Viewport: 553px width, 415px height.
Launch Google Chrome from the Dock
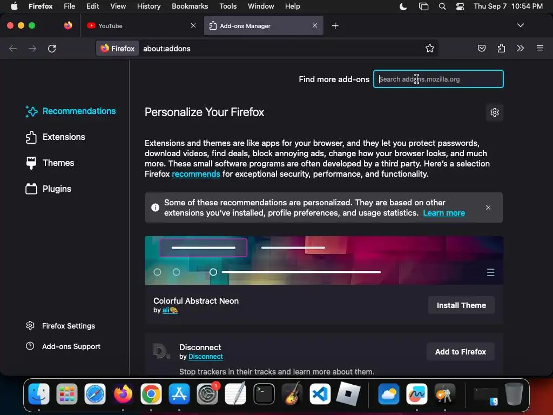click(x=151, y=393)
